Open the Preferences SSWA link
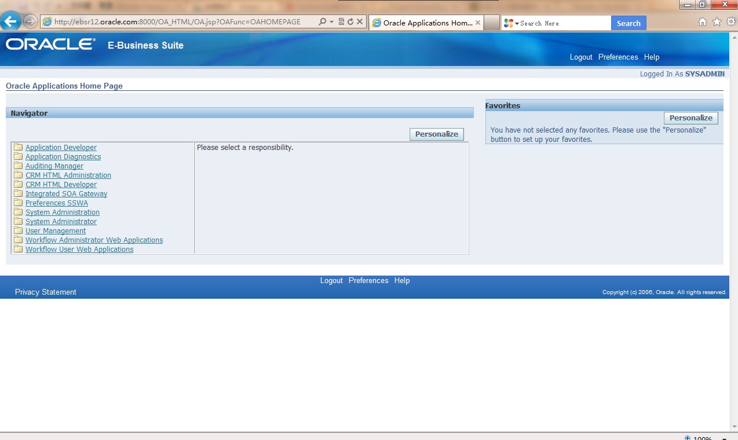The width and height of the screenshot is (738, 440). (x=57, y=203)
